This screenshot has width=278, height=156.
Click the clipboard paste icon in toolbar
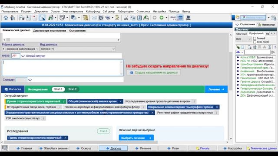tap(139, 18)
